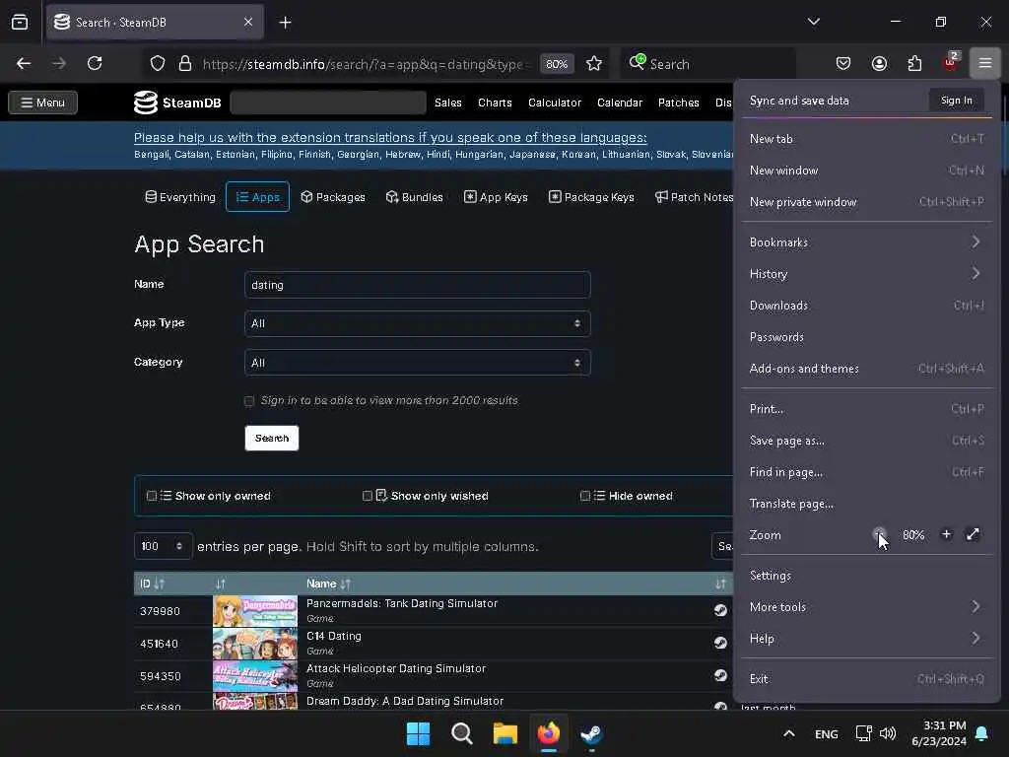
Task: Expand the Bookmarks submenu
Action: tap(866, 242)
